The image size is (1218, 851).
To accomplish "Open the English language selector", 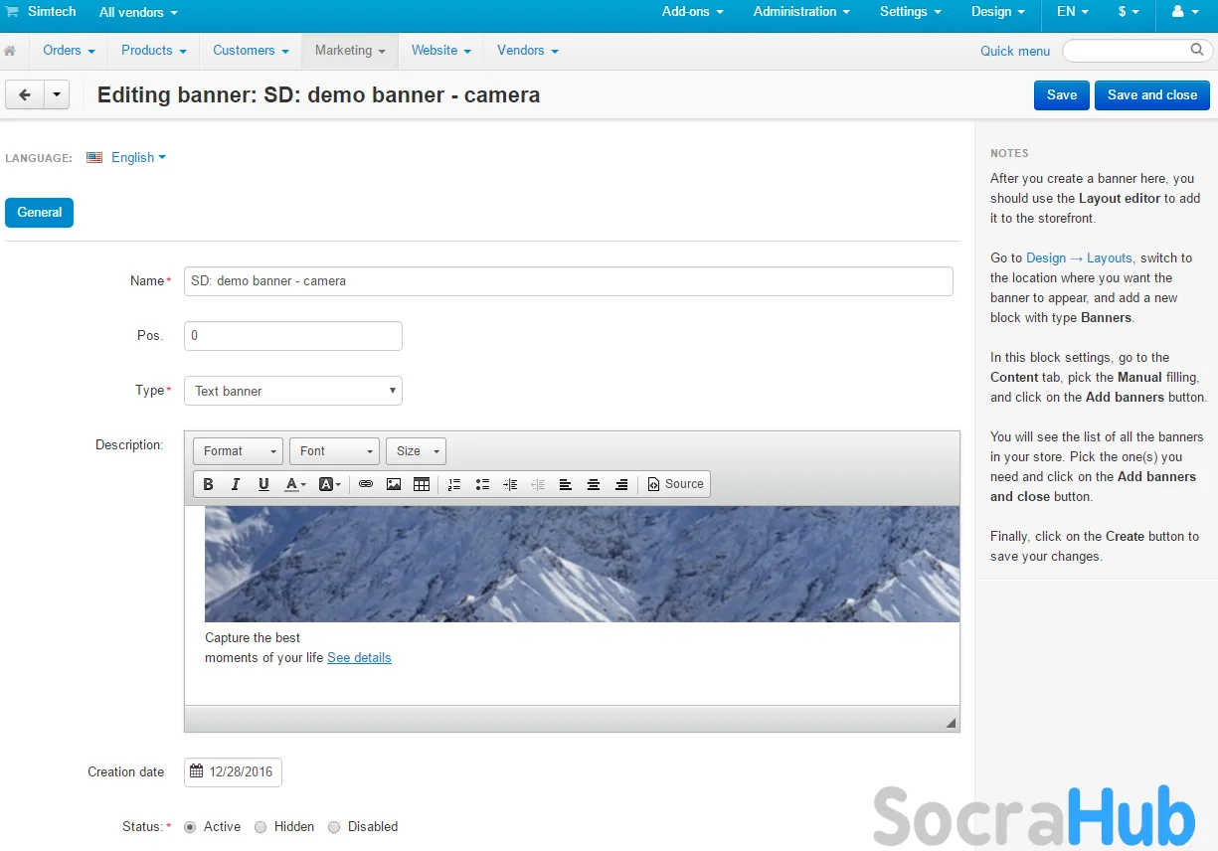I will (137, 157).
